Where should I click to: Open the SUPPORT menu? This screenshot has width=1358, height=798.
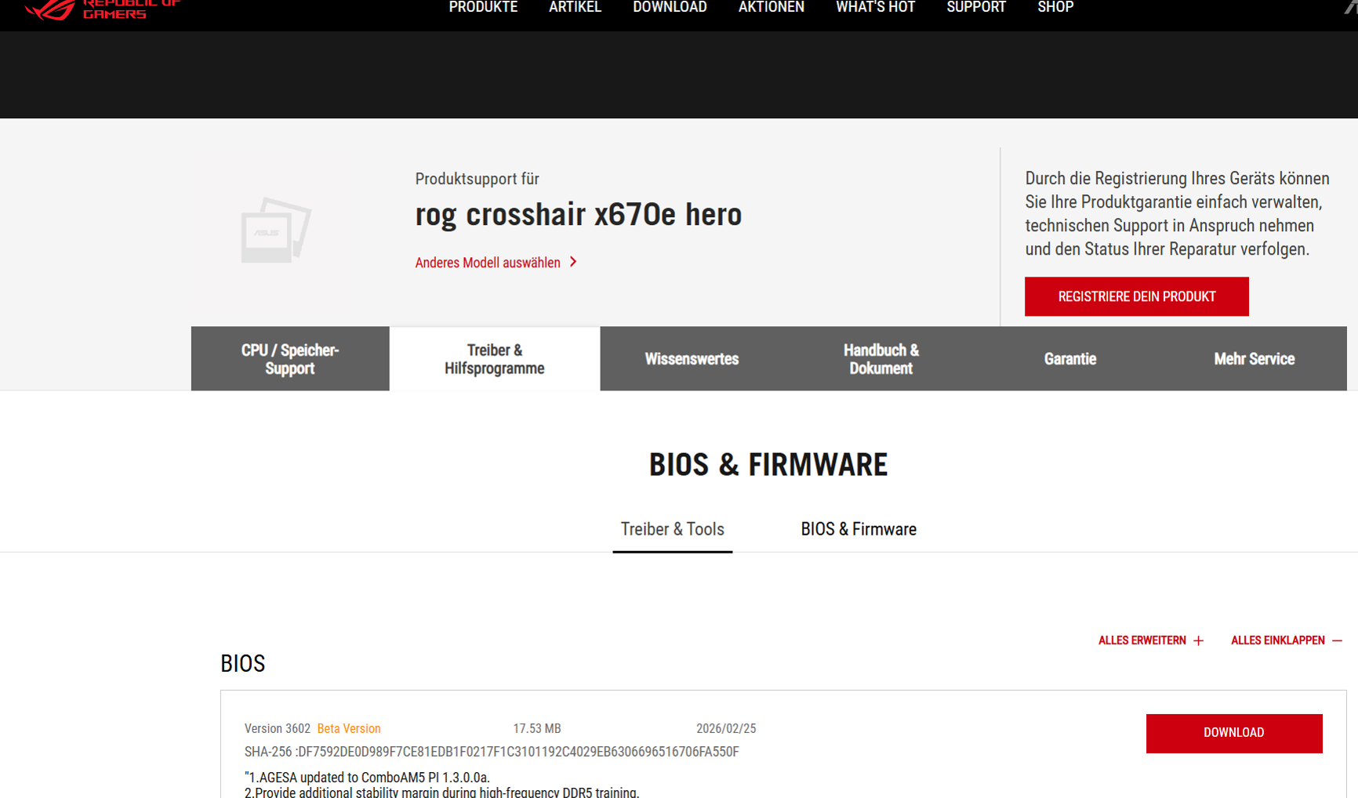976,7
